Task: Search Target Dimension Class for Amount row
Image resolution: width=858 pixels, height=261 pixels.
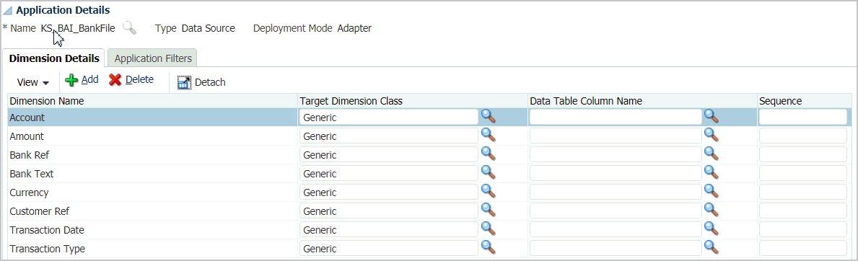Action: pyautogui.click(x=488, y=135)
